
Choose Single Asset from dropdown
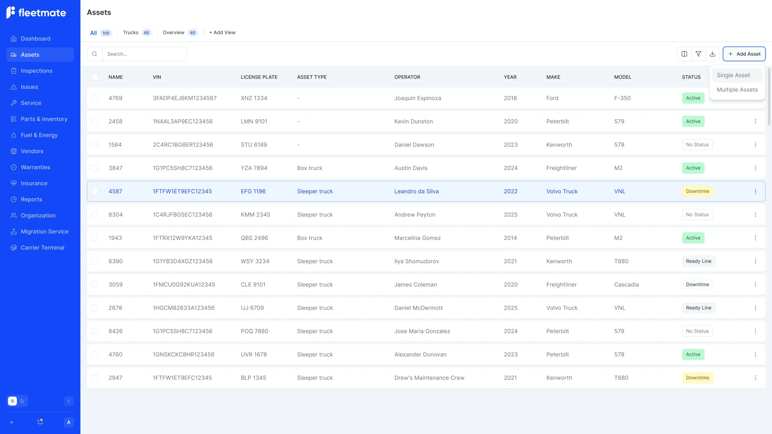(x=737, y=75)
